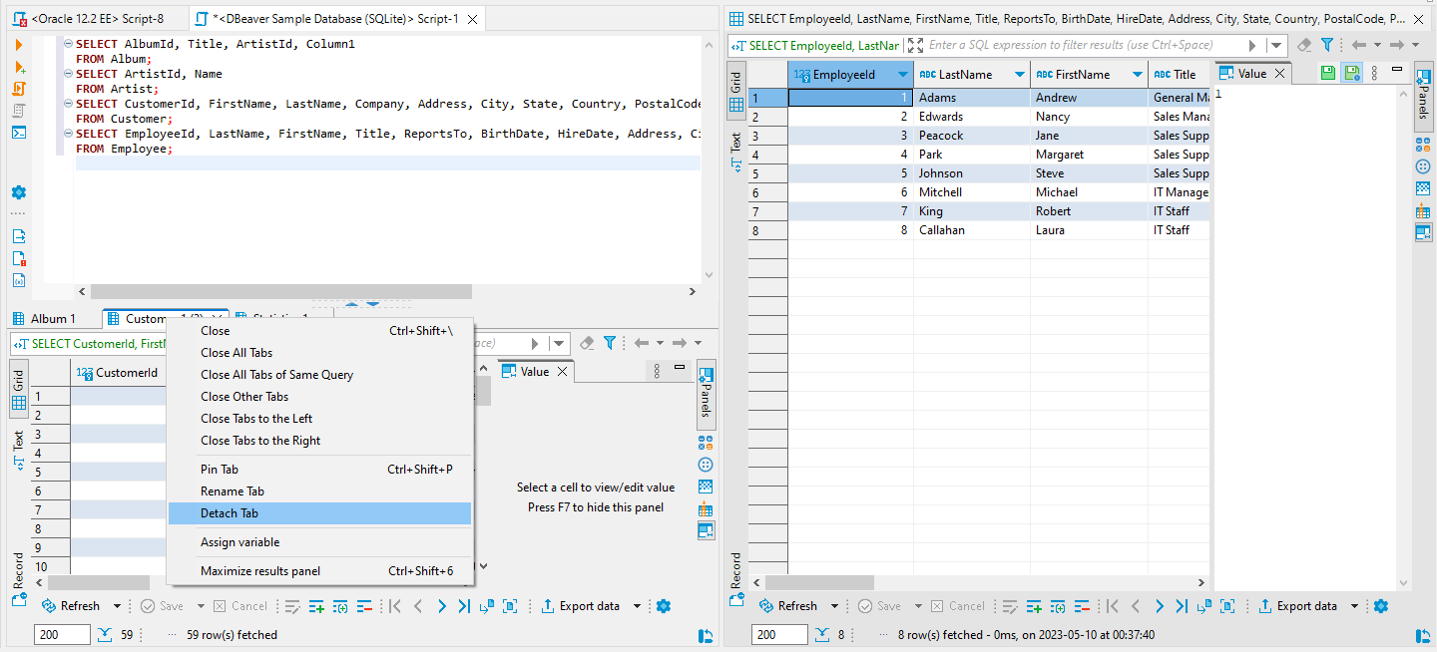Choose Pin Tab from context menu
This screenshot has width=1437, height=652.
pos(319,470)
